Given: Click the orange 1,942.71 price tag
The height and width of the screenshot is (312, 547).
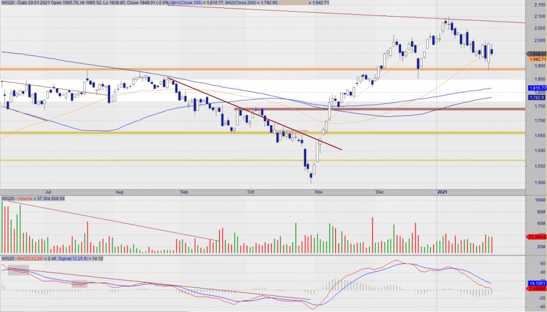Looking at the screenshot, I should click(x=536, y=59).
